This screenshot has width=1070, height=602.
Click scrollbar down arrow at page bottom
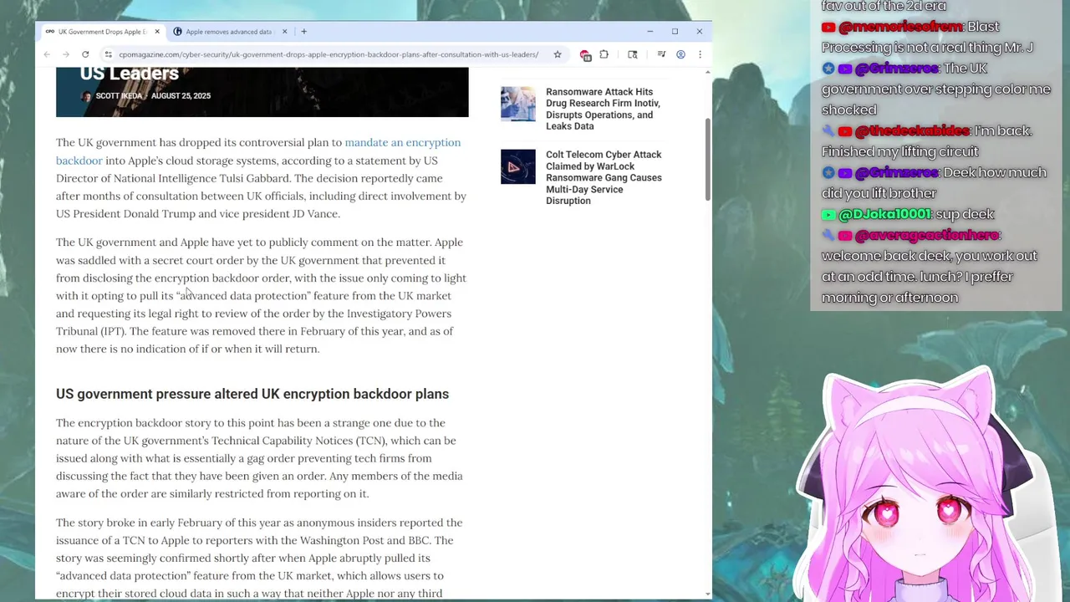[708, 594]
